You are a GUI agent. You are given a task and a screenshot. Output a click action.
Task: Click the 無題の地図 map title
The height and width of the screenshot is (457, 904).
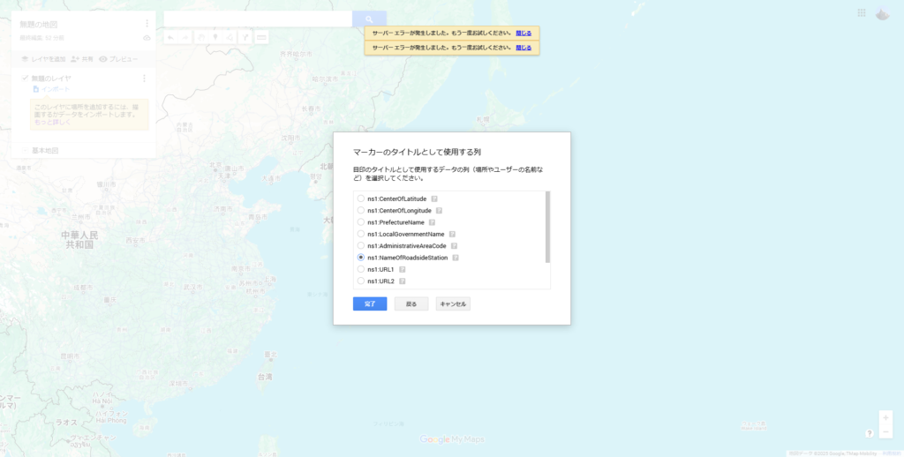pos(39,24)
